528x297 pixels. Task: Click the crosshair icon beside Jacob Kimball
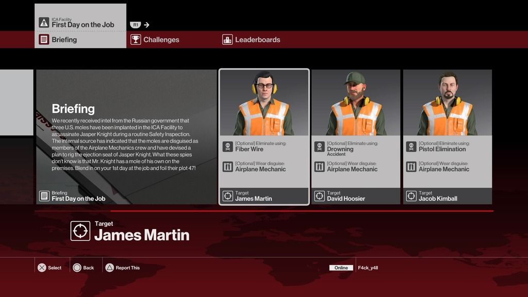point(411,196)
